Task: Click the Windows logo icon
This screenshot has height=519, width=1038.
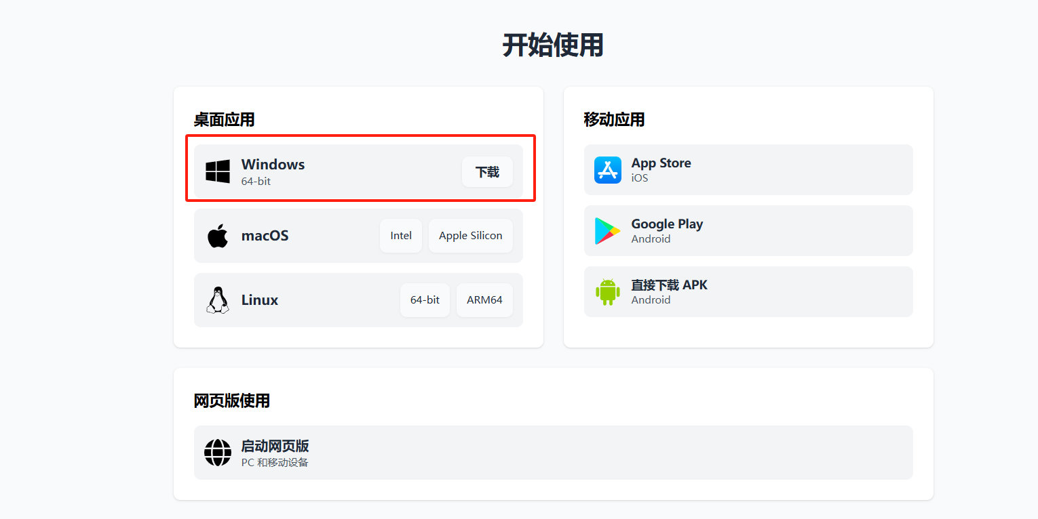Action: point(218,171)
